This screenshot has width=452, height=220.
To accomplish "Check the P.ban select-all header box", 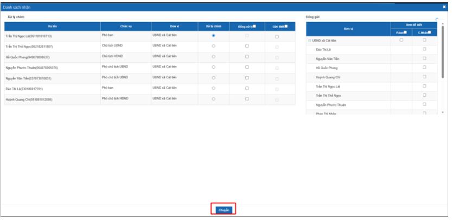I will (x=405, y=31).
